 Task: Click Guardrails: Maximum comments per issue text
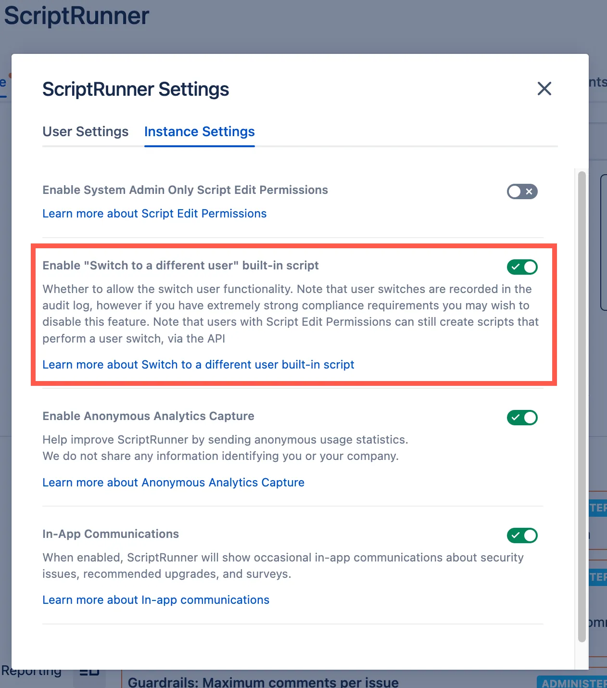pos(263,682)
